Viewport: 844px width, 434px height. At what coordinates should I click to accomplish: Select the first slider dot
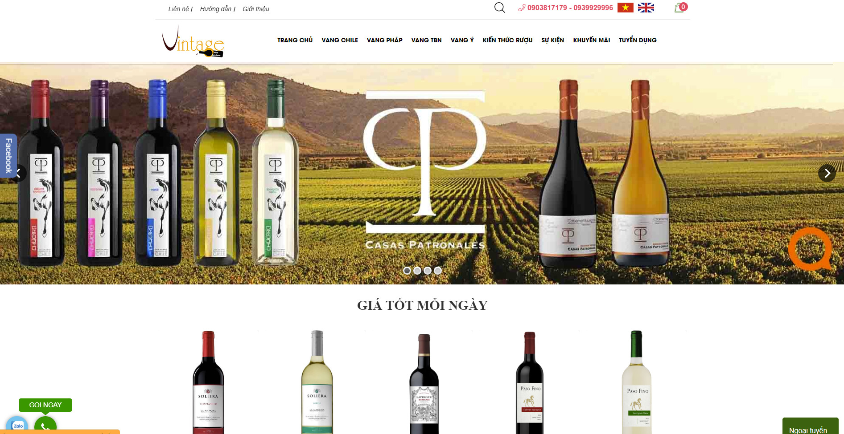tap(407, 271)
